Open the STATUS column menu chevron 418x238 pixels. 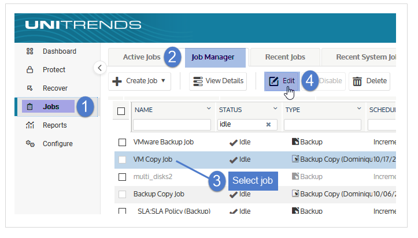point(275,109)
